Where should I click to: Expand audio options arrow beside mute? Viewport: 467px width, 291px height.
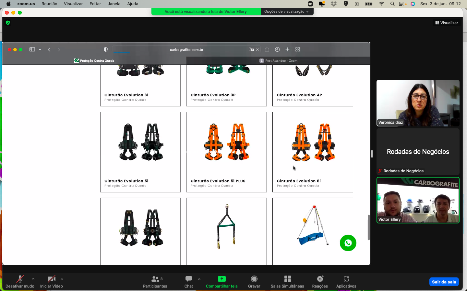(x=33, y=279)
